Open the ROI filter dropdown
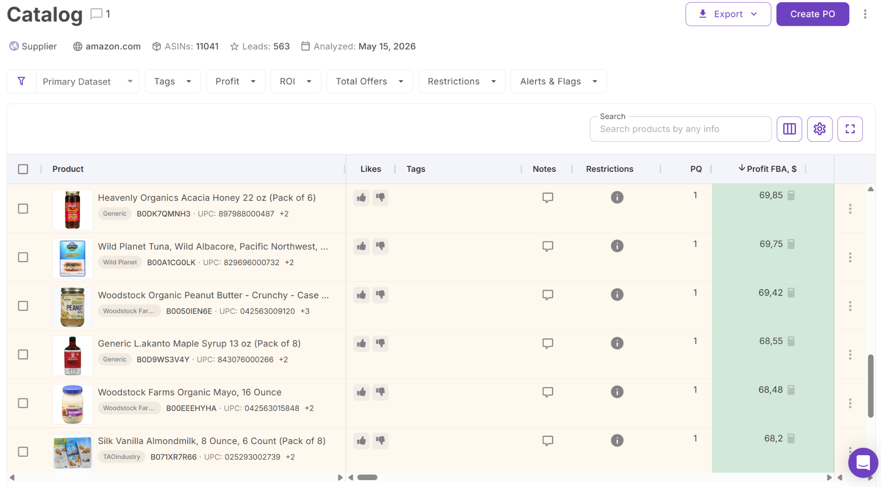Viewport: 881px width, 487px height. 296,81
